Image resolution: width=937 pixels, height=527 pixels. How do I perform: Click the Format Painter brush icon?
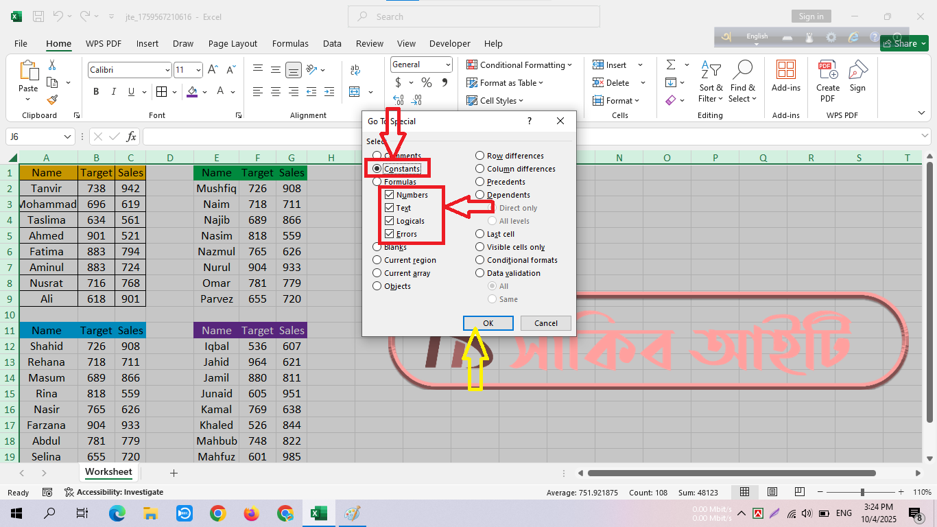[x=52, y=100]
